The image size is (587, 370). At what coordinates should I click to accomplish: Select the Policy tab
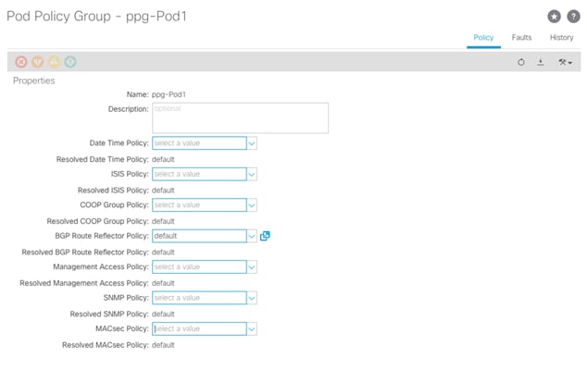coord(483,37)
